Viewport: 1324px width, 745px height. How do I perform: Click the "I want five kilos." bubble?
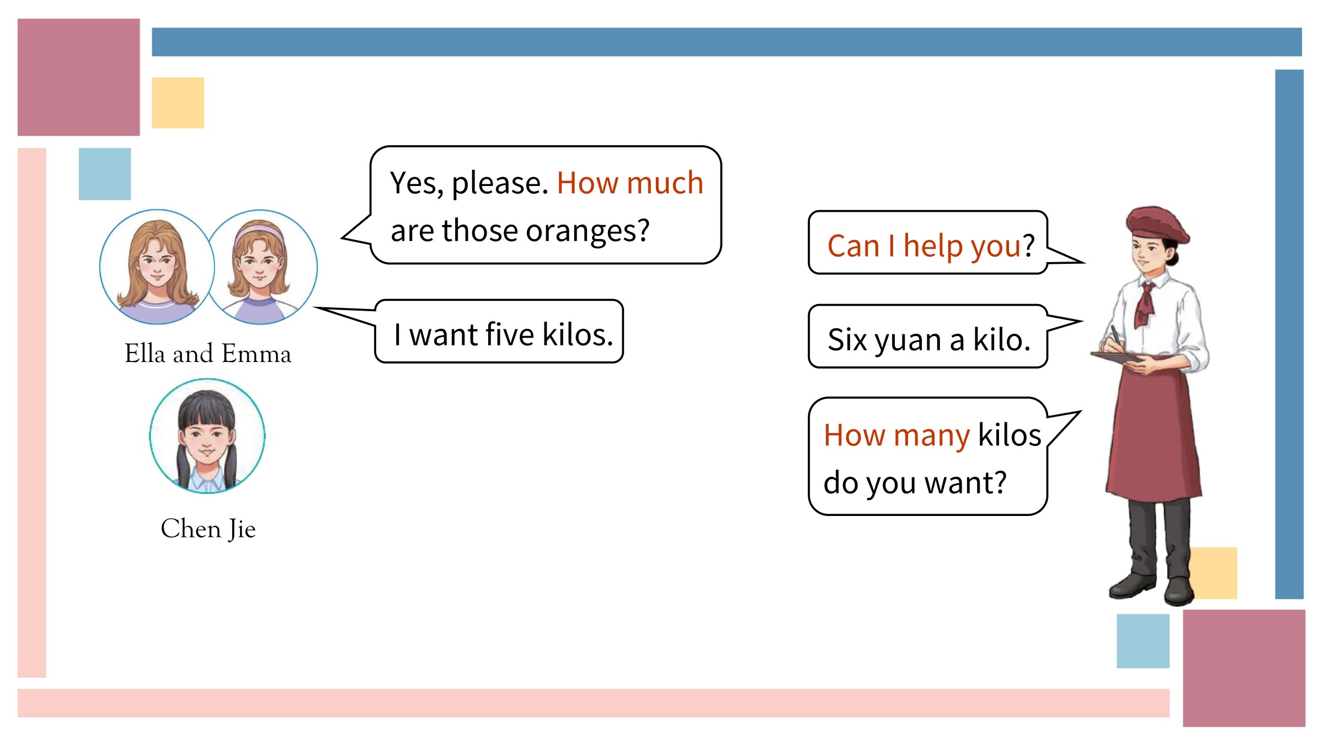499,332
